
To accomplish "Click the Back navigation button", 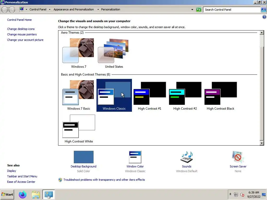I will [x=5, y=10].
